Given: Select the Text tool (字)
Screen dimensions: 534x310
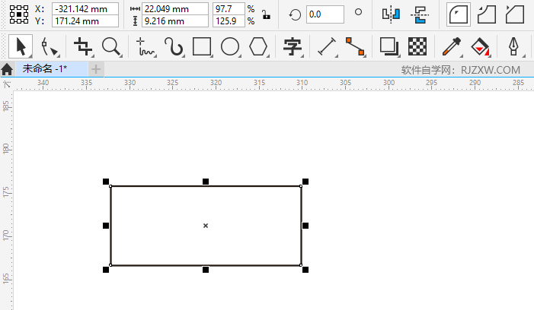Looking at the screenshot, I should pos(291,47).
